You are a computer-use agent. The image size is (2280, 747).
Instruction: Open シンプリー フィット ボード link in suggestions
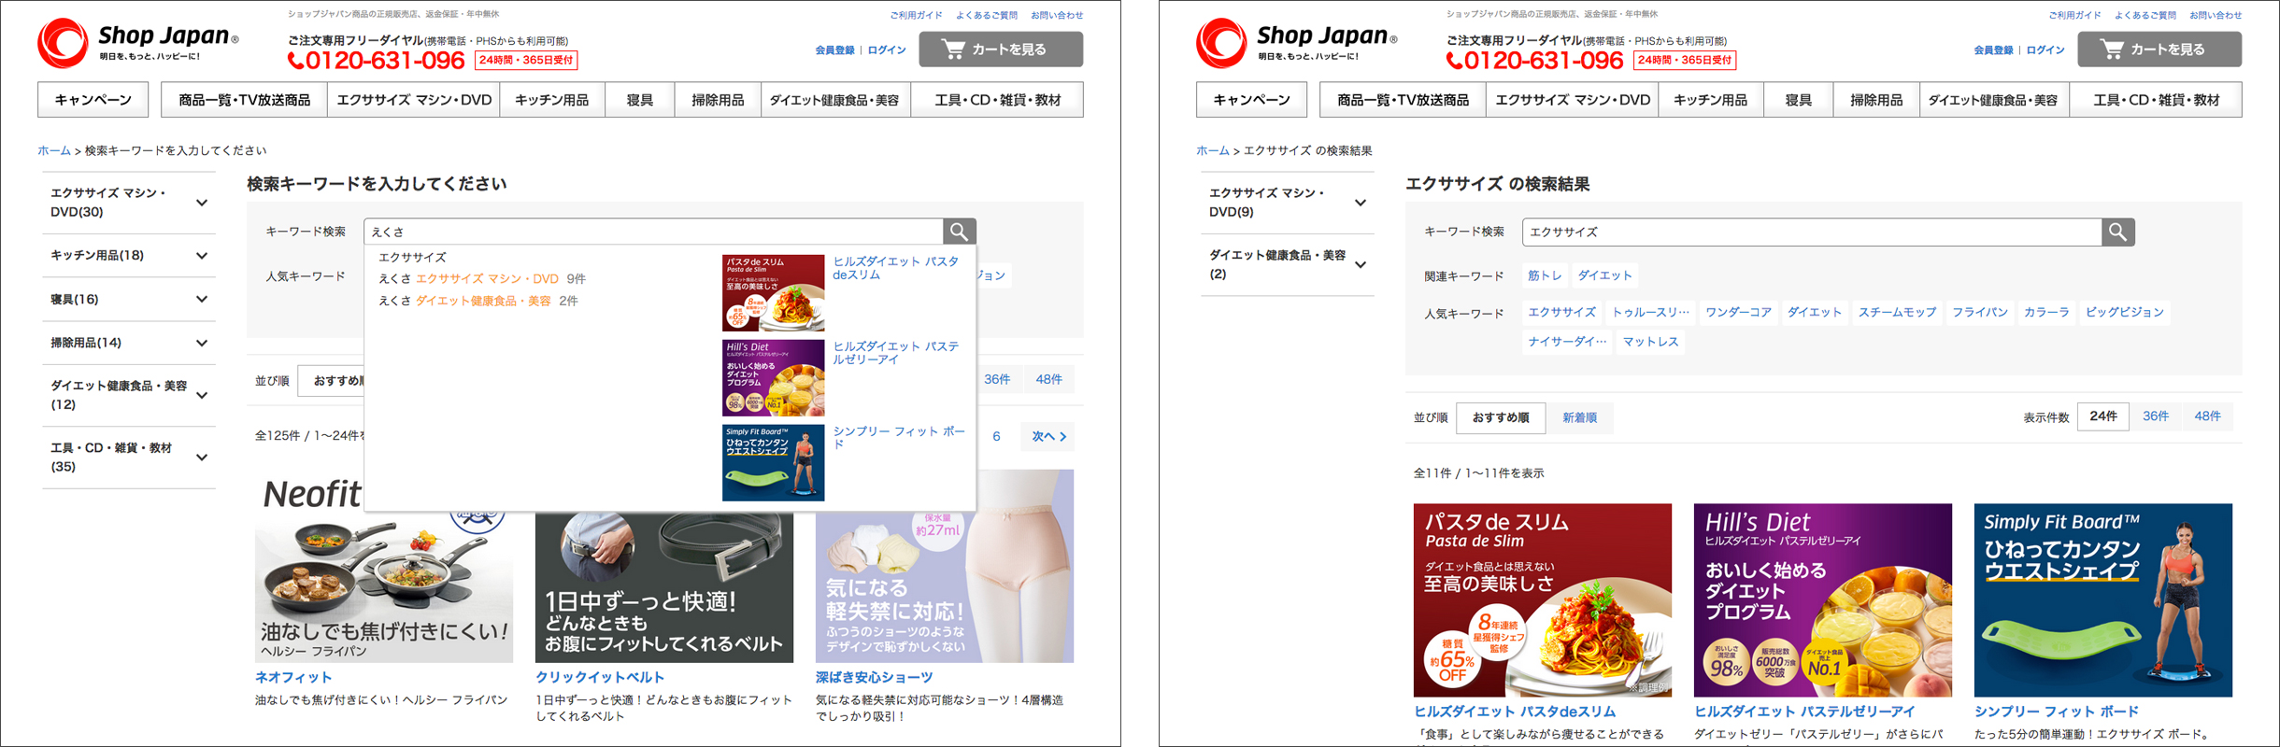click(x=899, y=437)
